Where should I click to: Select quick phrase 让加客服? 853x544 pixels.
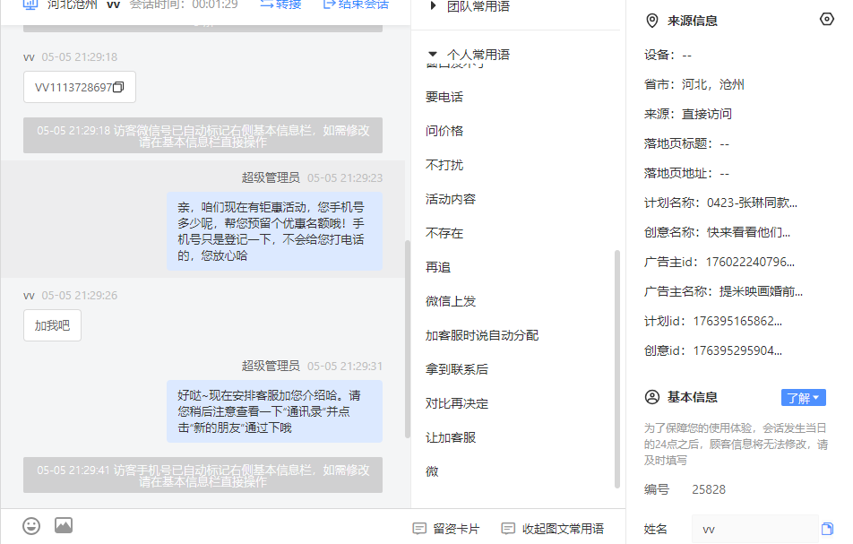tap(451, 437)
